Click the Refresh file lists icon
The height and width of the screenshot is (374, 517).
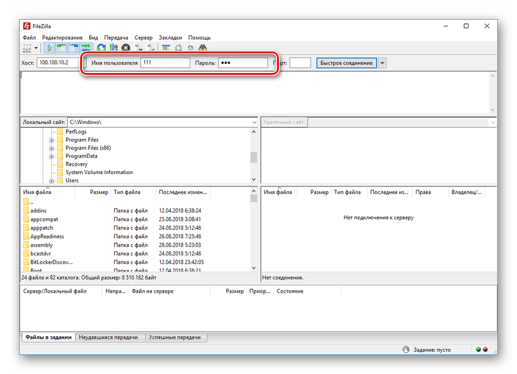pos(101,47)
